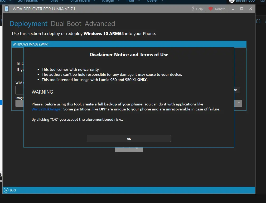
Task: Click the WARNING heading text
Action: [x=42, y=92]
